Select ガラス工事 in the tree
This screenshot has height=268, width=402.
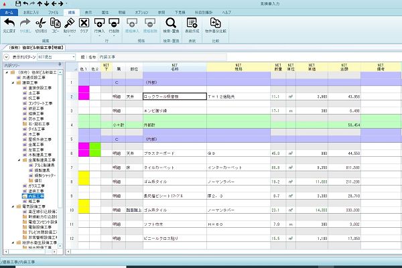pos(36,186)
